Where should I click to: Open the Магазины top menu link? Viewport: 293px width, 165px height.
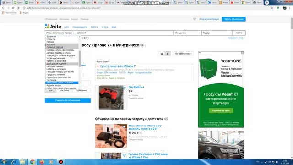[64, 19]
